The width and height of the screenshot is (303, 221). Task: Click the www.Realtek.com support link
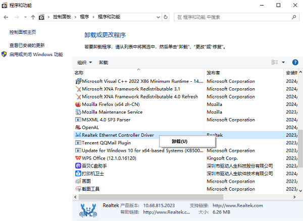238,205
